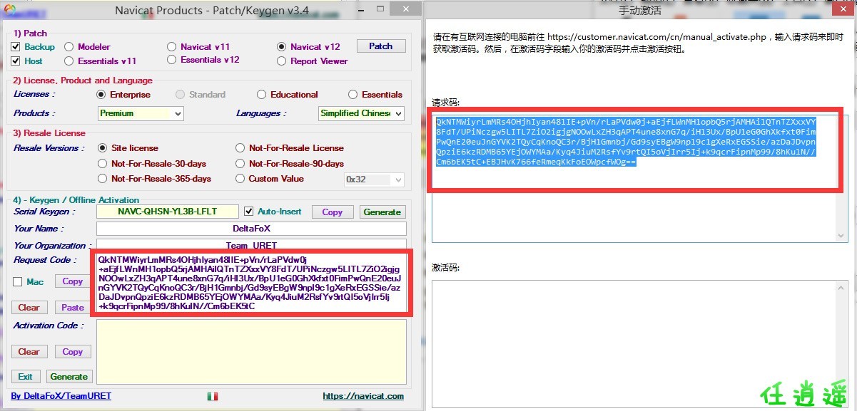Select Navicat v11 radio option
Viewport: 857px width, 411px height.
pyautogui.click(x=172, y=47)
